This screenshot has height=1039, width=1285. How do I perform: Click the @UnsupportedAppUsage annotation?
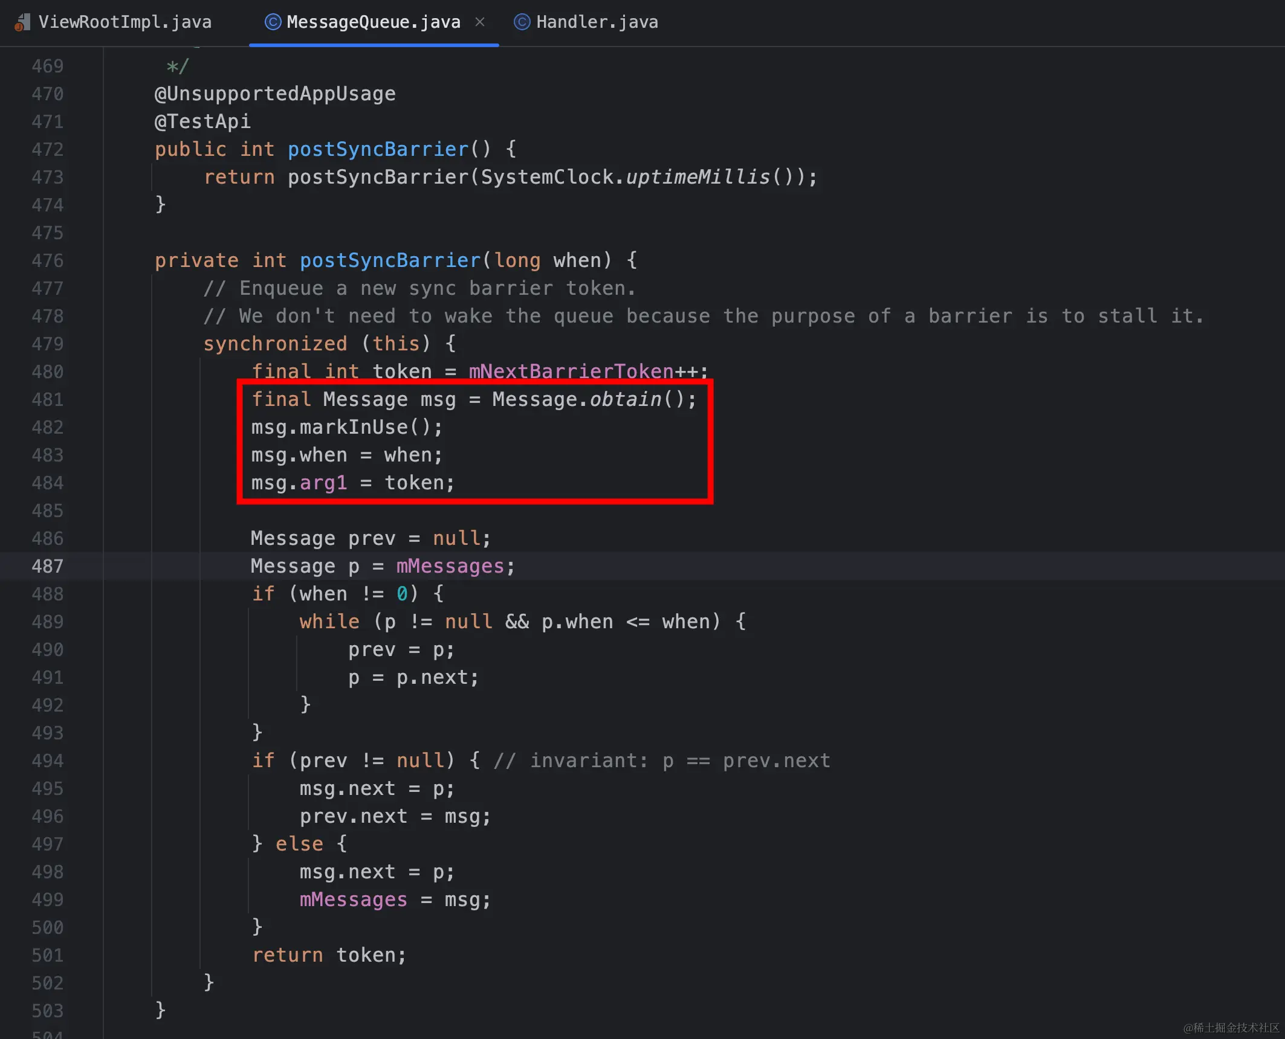(x=275, y=94)
